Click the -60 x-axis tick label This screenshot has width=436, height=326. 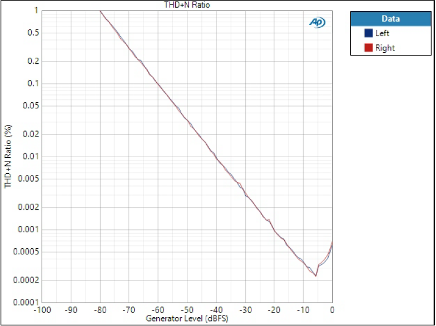[x=158, y=310]
